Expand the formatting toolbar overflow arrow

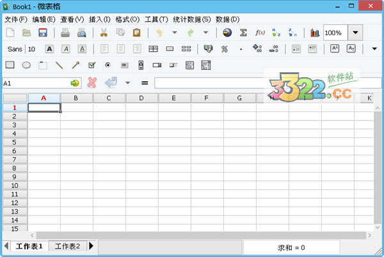pos(374,49)
